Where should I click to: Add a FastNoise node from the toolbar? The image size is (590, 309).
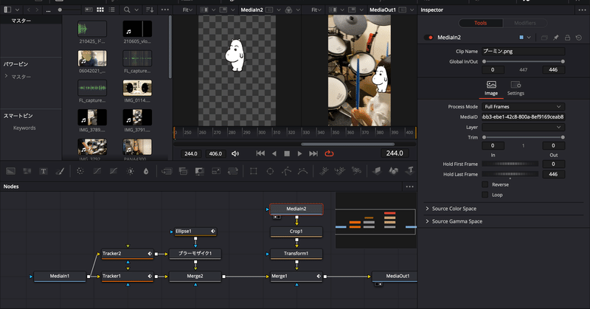pos(27,171)
